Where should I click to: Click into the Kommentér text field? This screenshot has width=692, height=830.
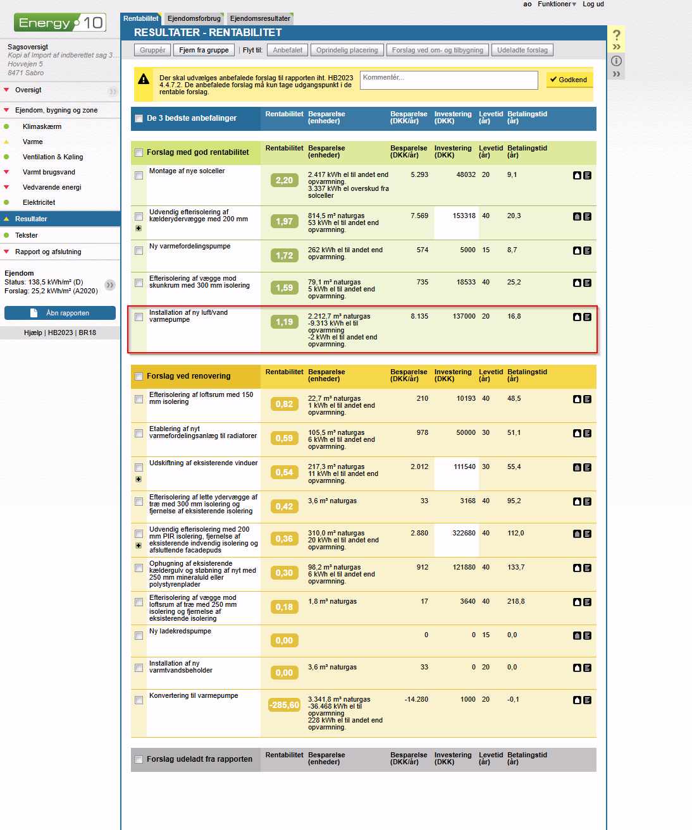pyautogui.click(x=448, y=80)
